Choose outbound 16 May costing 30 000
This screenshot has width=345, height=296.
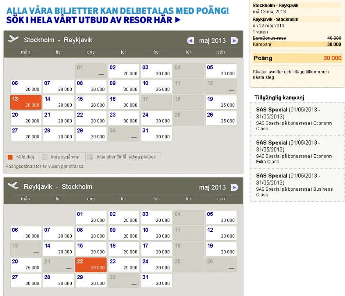(124, 102)
